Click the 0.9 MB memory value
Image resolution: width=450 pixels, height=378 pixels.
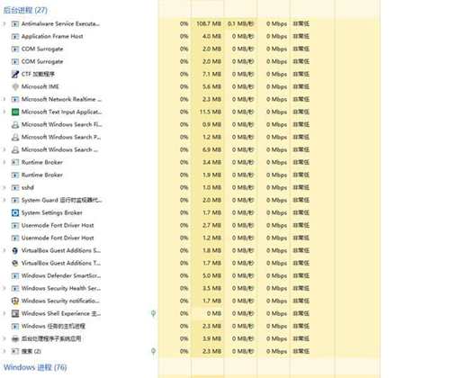coord(211,124)
